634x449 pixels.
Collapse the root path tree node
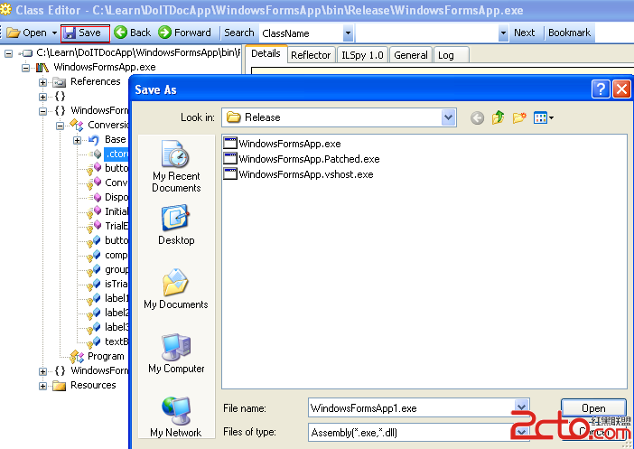[8, 53]
